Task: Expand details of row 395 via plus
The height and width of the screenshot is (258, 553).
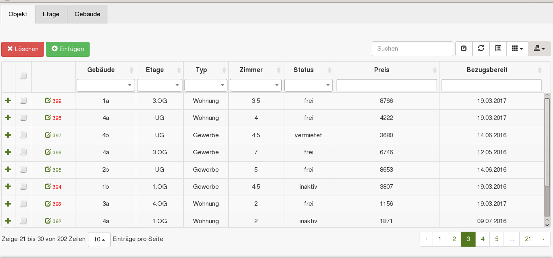Action: 8,169
